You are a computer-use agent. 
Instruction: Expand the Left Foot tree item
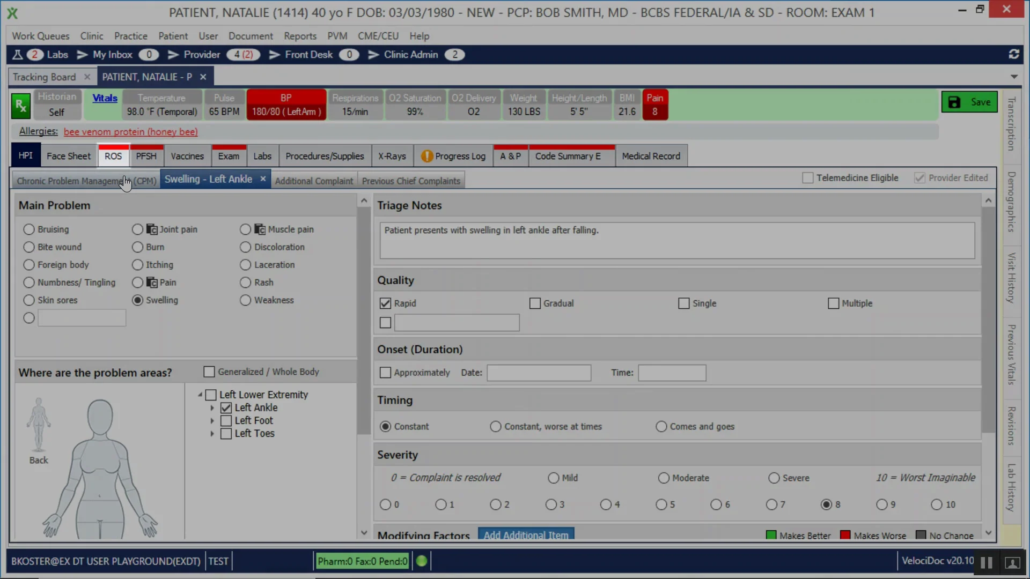pos(211,420)
